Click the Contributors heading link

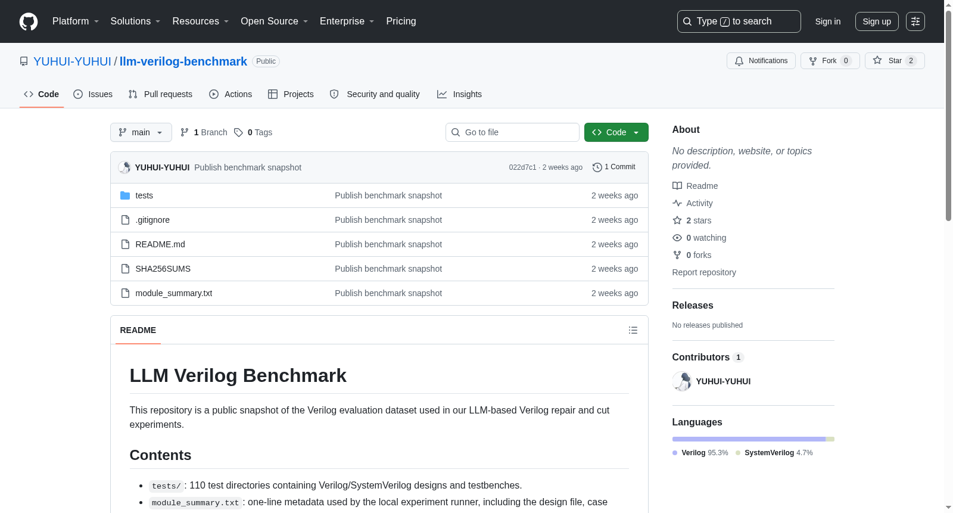coord(708,357)
